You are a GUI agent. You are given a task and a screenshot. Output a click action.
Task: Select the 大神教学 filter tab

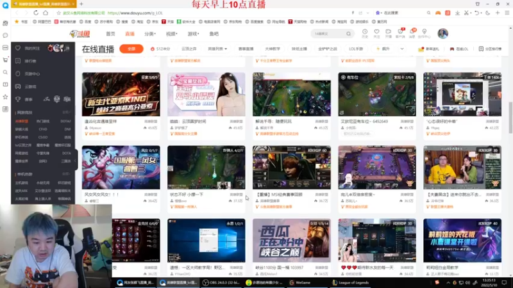coord(272,49)
